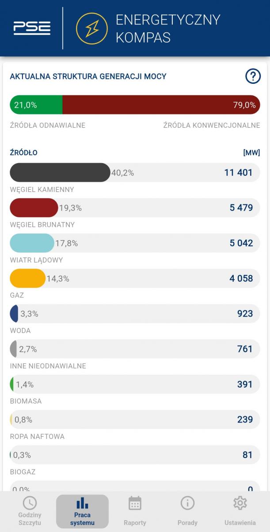The width and height of the screenshot is (270, 532).
Task: Tap the gear Ustawienia icon
Action: (240, 503)
